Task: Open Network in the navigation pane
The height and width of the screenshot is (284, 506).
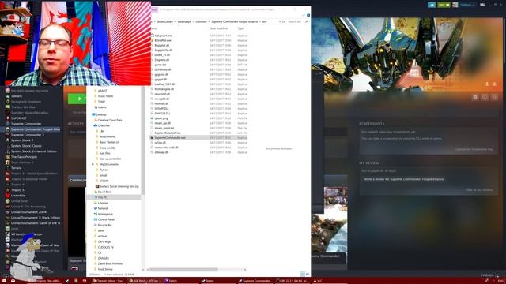Action: tap(103, 208)
